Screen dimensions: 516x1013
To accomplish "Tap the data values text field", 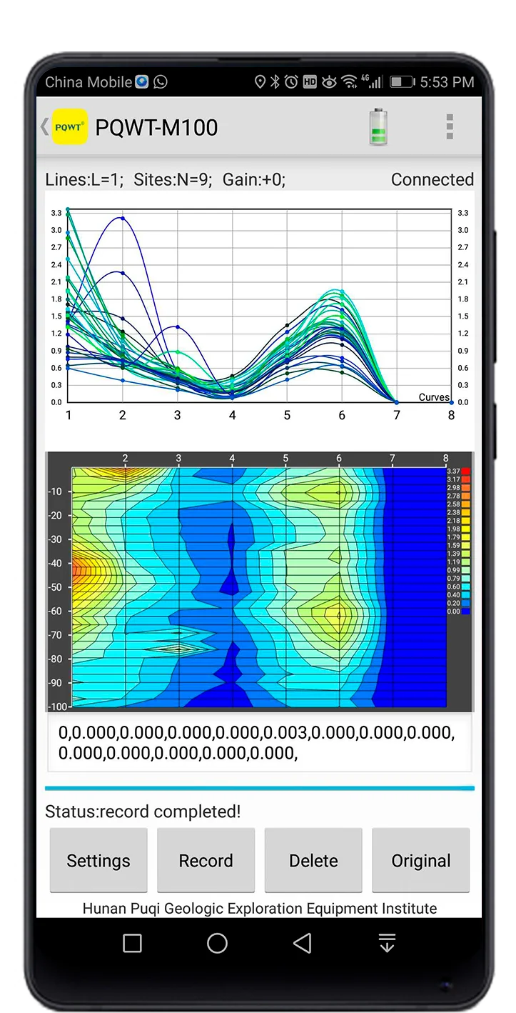I will [259, 743].
